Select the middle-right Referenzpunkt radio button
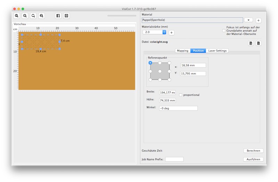 tap(169, 71)
